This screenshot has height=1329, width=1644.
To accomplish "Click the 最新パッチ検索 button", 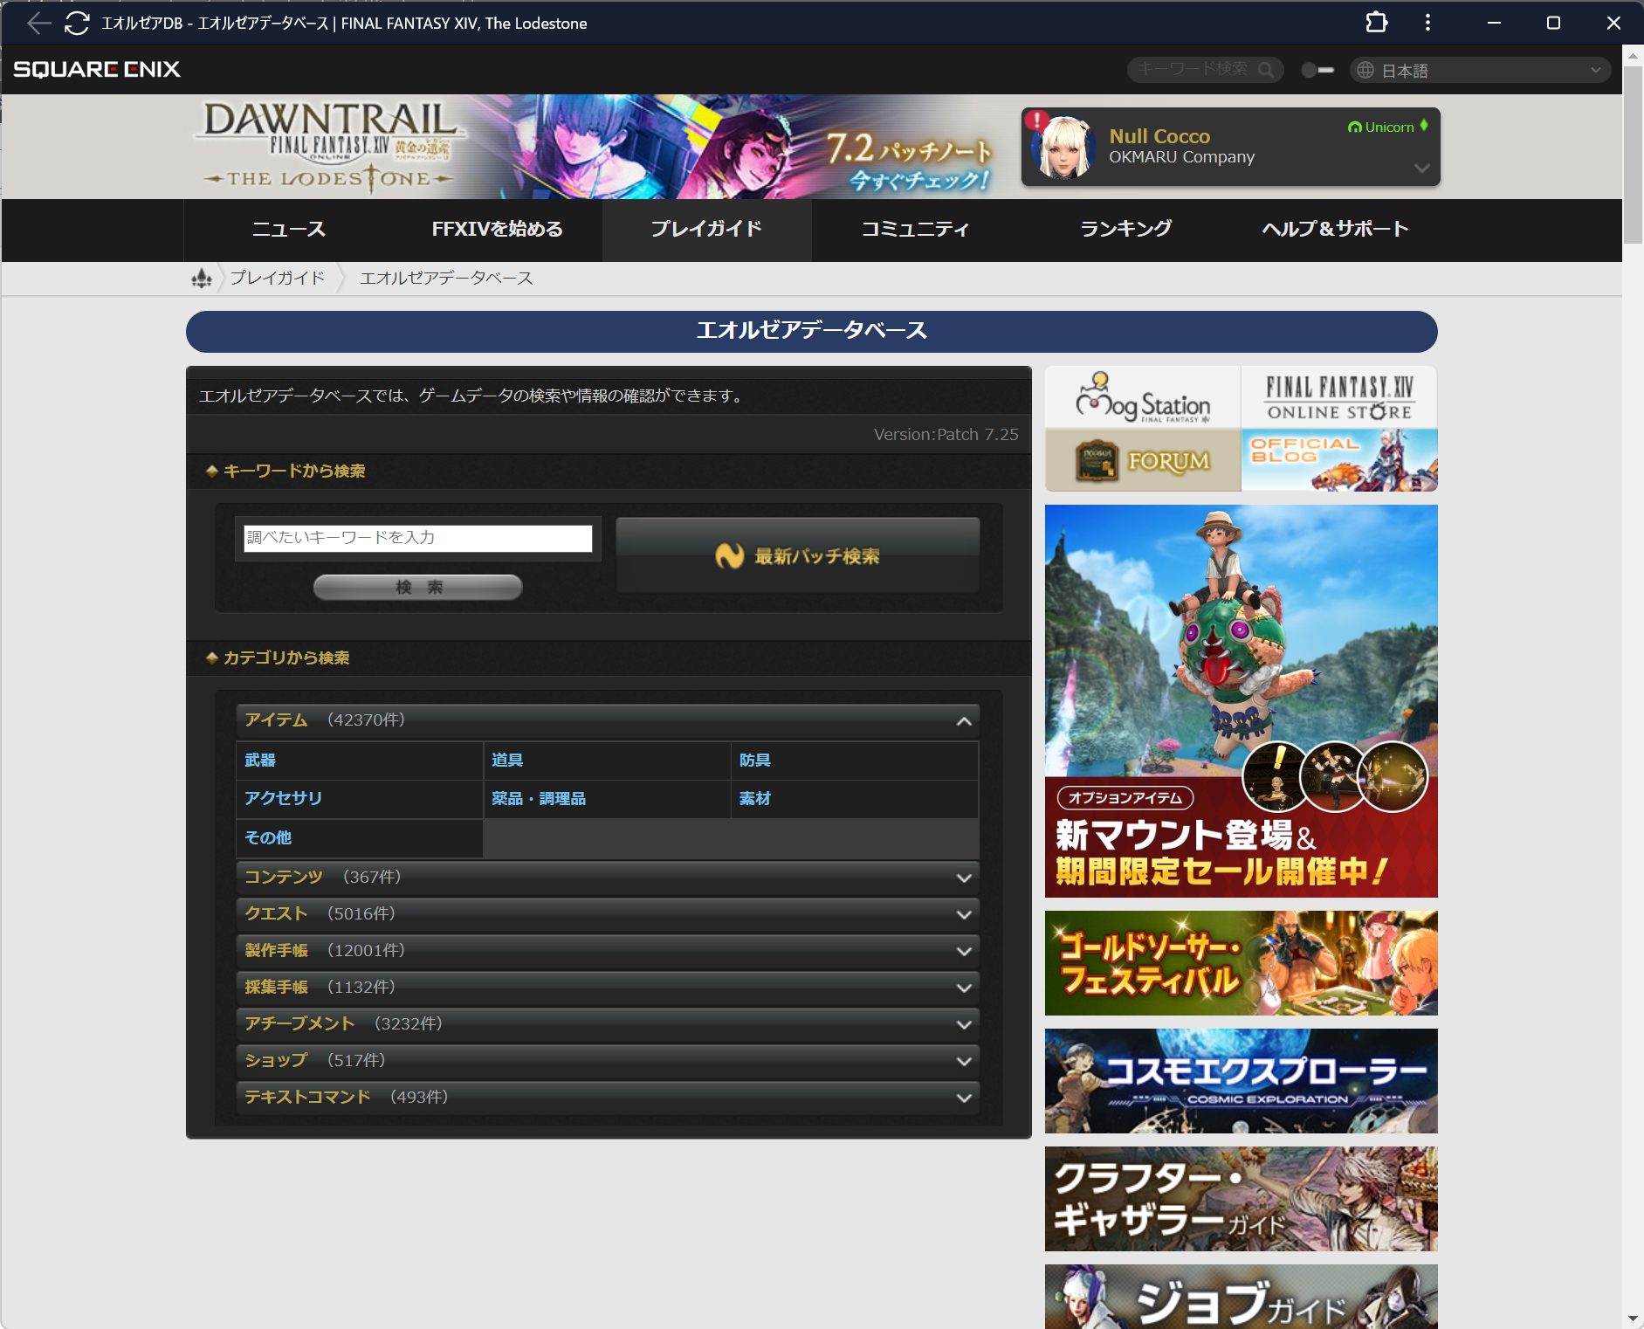I will (798, 555).
